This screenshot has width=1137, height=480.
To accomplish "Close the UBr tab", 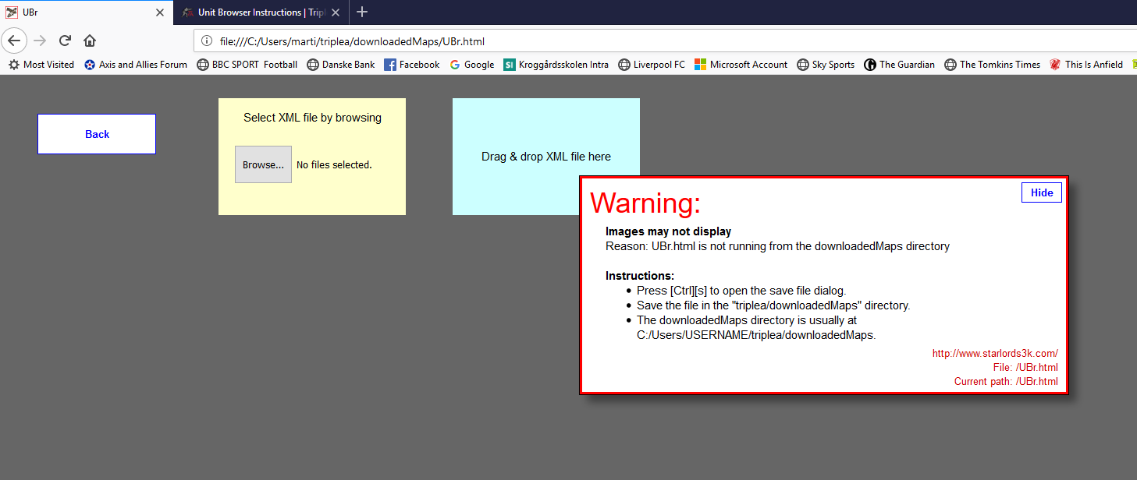I will click(x=160, y=12).
